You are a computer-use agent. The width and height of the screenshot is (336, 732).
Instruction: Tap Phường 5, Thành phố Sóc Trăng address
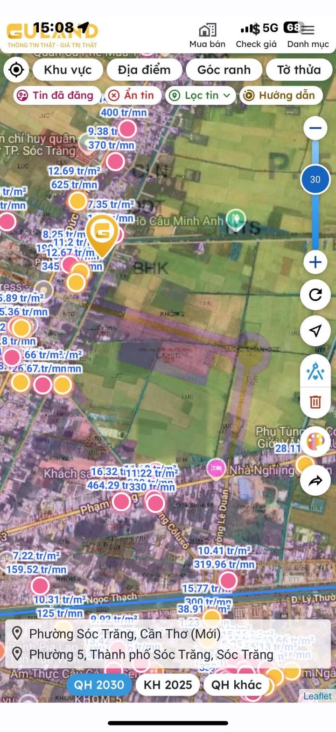click(151, 654)
